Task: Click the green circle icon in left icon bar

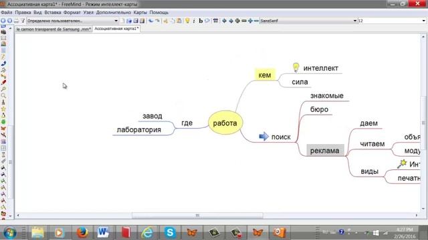Action: click(3, 122)
